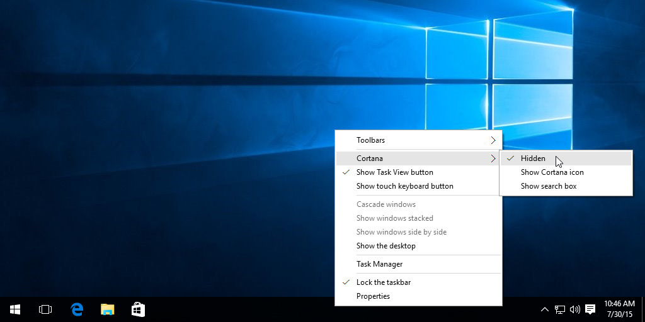
Task: Enable Show touch keyboard button
Action: click(419, 186)
